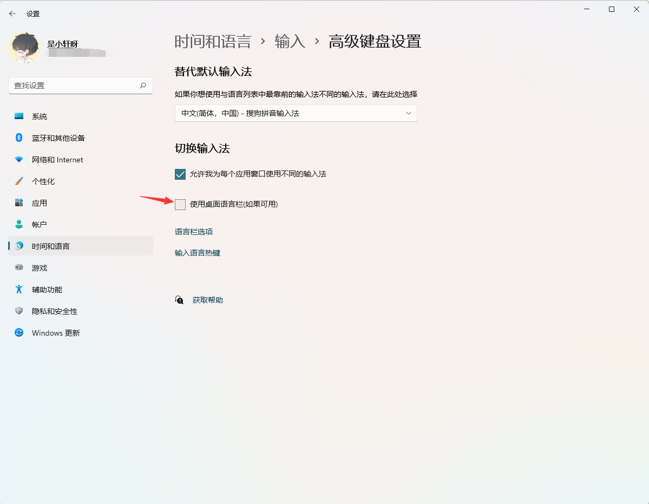Viewport: 649px width, 504px height.
Task: Open 帐户 settings
Action: [40, 224]
